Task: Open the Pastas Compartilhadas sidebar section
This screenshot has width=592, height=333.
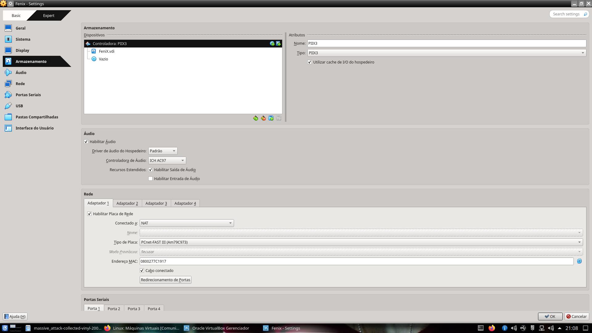Action: coord(37,117)
